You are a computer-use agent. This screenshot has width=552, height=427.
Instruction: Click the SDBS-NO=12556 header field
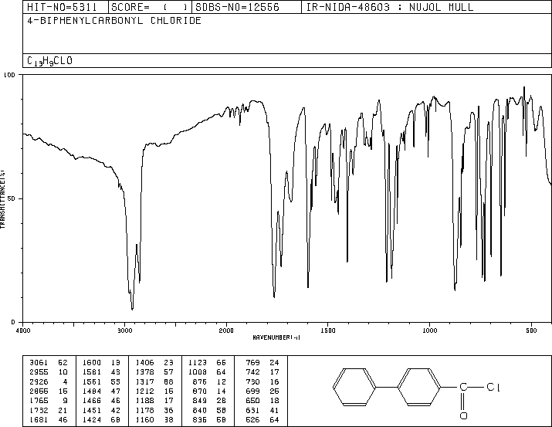(246, 7)
